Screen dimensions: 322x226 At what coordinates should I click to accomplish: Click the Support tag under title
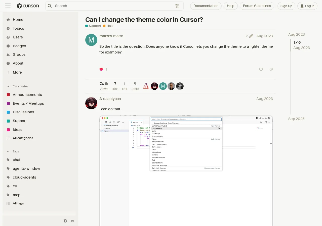(93, 26)
